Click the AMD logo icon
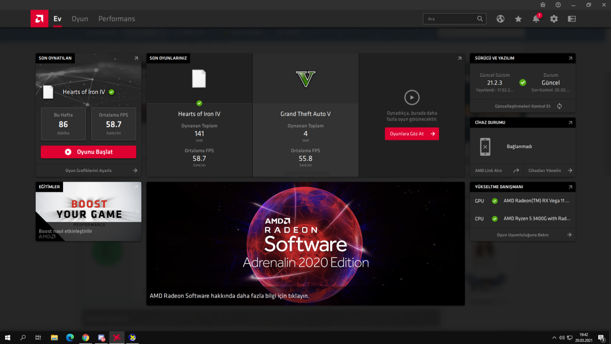The width and height of the screenshot is (611, 344). point(39,19)
